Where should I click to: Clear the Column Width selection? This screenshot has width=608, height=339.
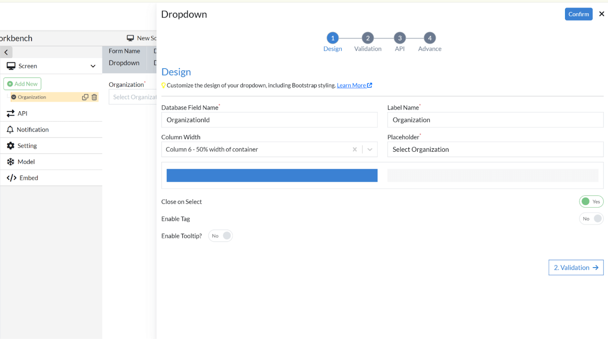click(x=355, y=150)
